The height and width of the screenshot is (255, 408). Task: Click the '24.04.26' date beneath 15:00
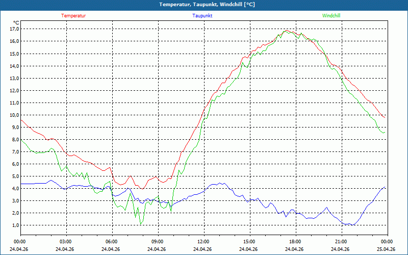248,249
